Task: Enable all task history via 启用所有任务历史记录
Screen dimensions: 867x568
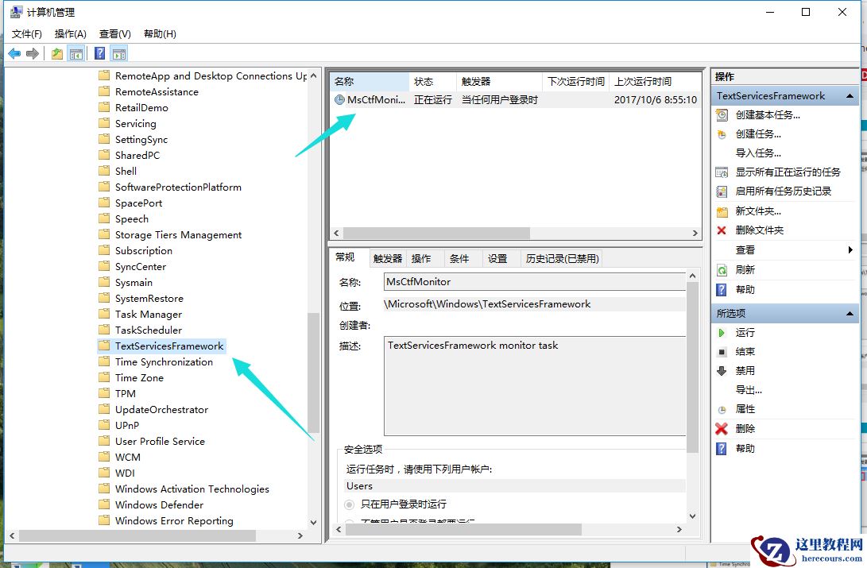Action: (775, 191)
